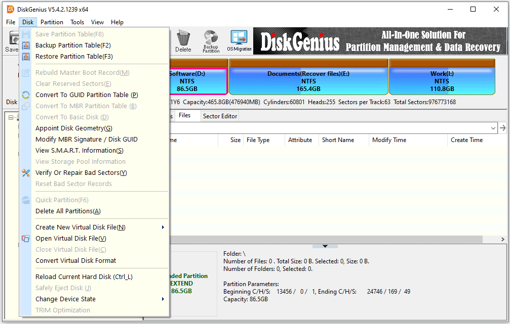510x324 pixels.
Task: Select the Software(D:) partition block
Action: tap(198, 77)
